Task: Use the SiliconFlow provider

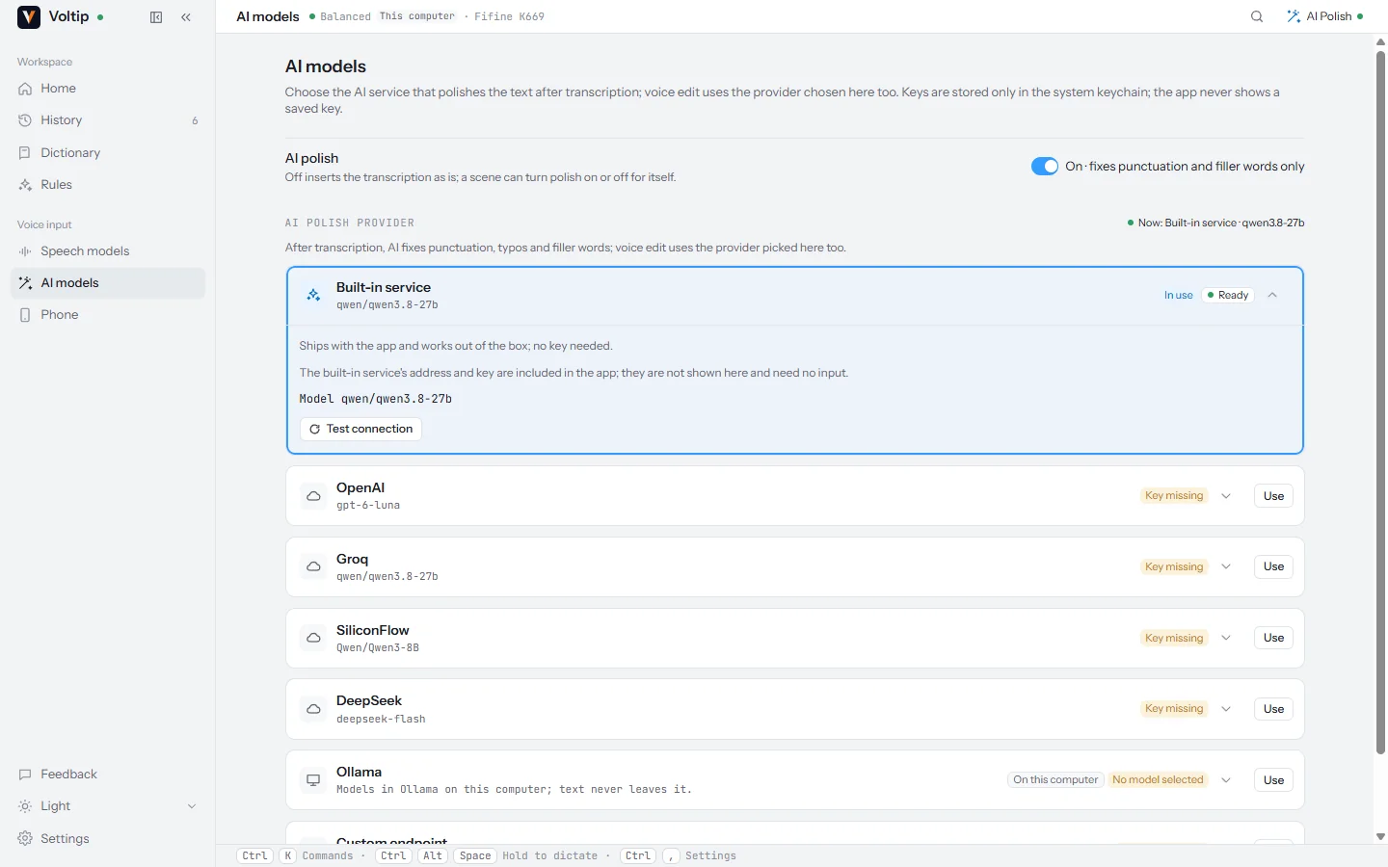Action: pyautogui.click(x=1273, y=639)
